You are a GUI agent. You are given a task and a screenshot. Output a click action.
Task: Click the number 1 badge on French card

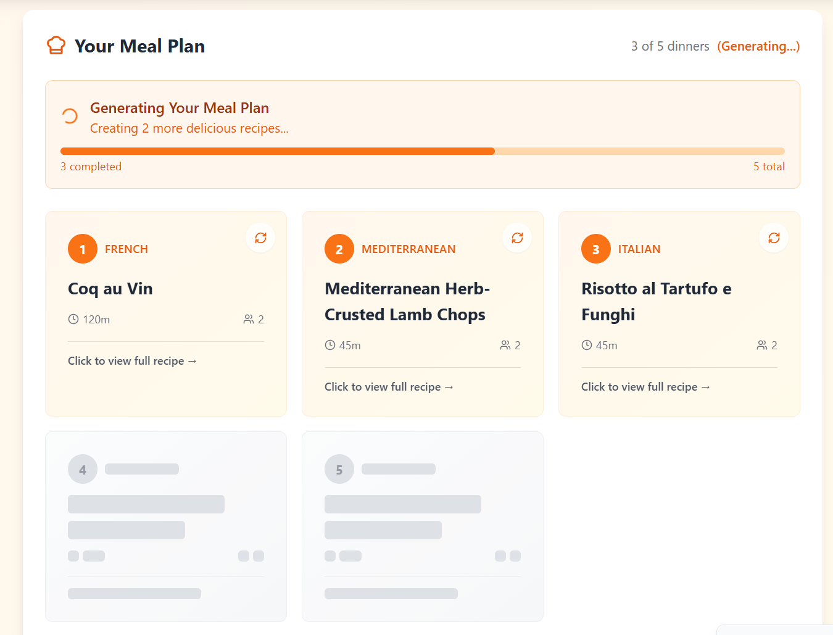pos(83,249)
